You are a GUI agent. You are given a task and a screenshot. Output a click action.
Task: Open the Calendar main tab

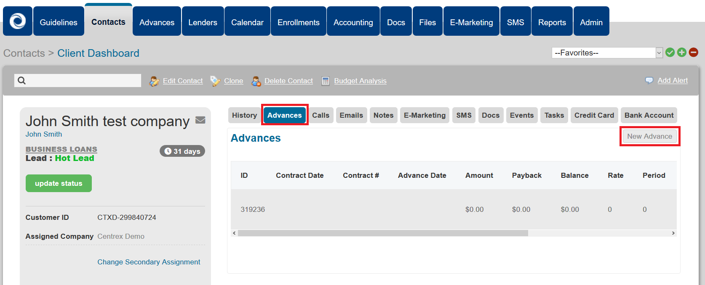[x=247, y=21]
